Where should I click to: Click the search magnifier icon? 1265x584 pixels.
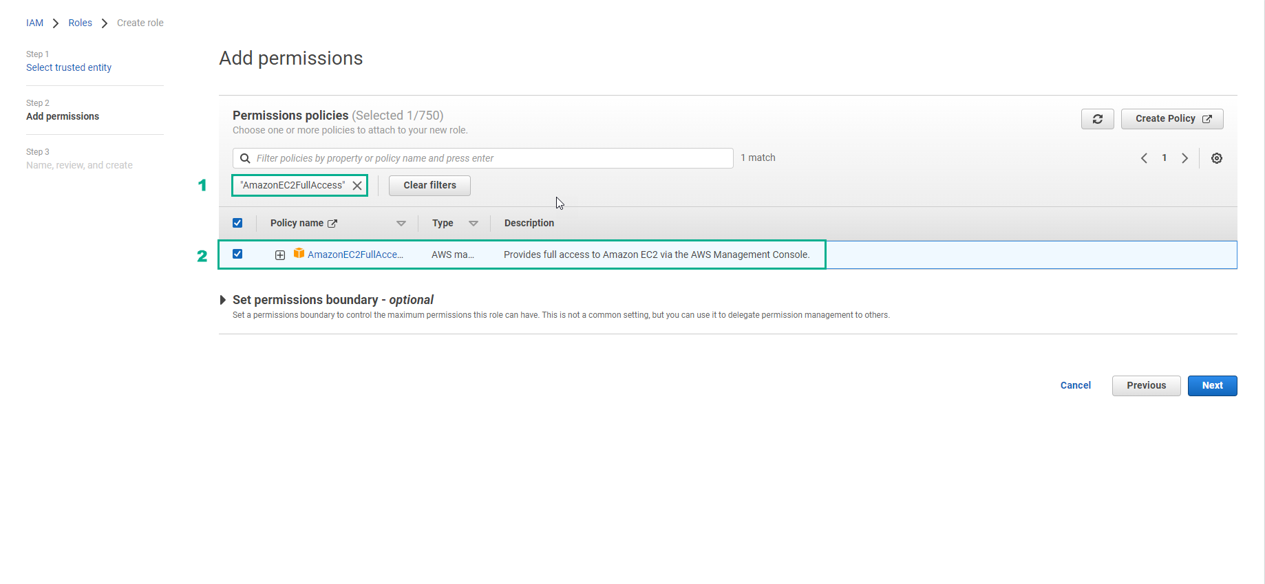click(245, 158)
